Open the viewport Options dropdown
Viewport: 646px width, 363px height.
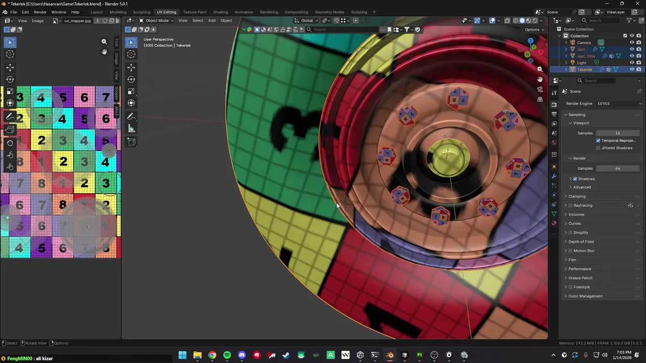click(534, 29)
